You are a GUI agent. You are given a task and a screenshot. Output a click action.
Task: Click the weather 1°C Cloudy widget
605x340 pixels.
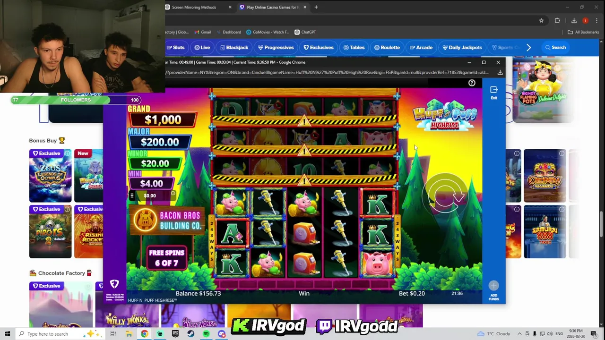(x=493, y=334)
